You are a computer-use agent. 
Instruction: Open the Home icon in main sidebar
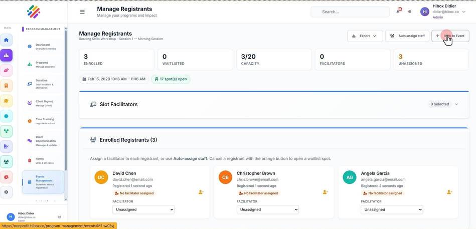6,40
